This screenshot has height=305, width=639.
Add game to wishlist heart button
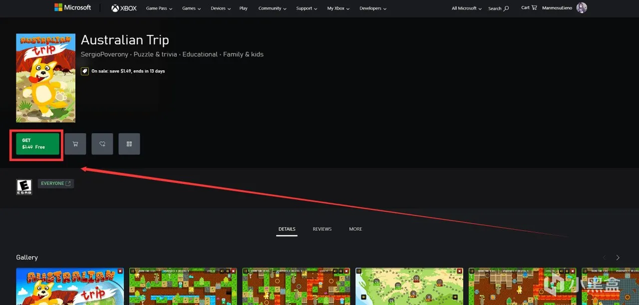click(102, 144)
